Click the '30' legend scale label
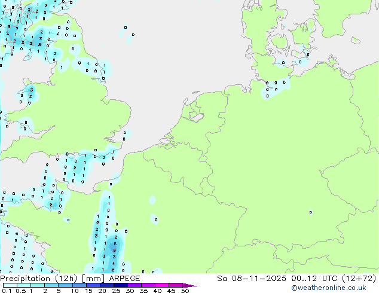This screenshot has width=379, height=293. pyautogui.click(x=130, y=291)
